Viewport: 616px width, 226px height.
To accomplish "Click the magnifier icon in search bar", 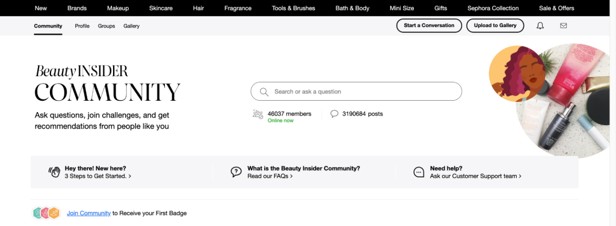I will [264, 92].
